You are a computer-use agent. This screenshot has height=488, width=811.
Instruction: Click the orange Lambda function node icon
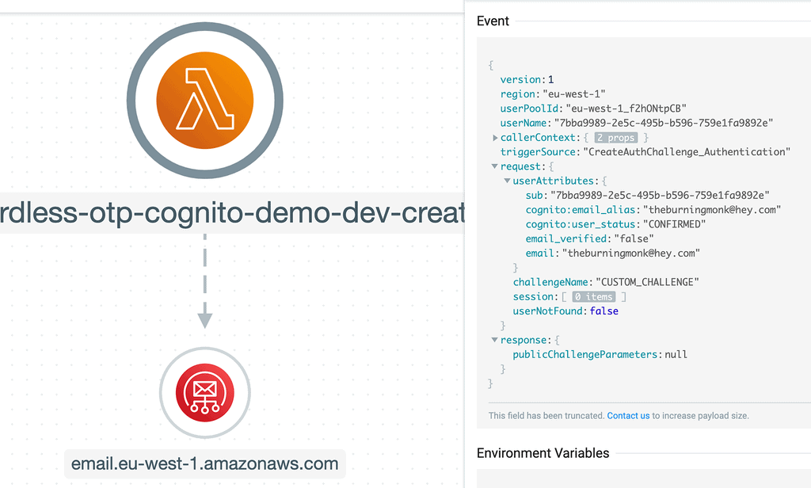tap(204, 98)
